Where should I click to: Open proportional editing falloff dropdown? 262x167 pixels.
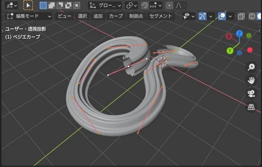(x=180, y=6)
